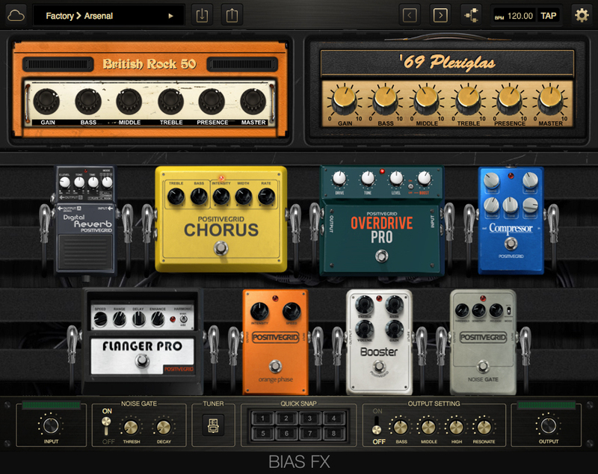Flip the Noise Gate pedal mode switch
Image resolution: width=598 pixels, height=474 pixels.
tap(509, 310)
